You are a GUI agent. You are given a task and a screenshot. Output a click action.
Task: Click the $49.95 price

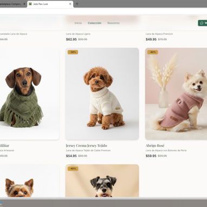pos(151,39)
